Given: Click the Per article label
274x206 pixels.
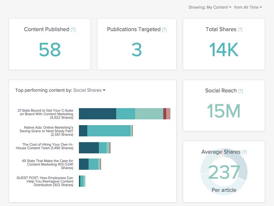Looking at the screenshot, I should pyautogui.click(x=224, y=190).
